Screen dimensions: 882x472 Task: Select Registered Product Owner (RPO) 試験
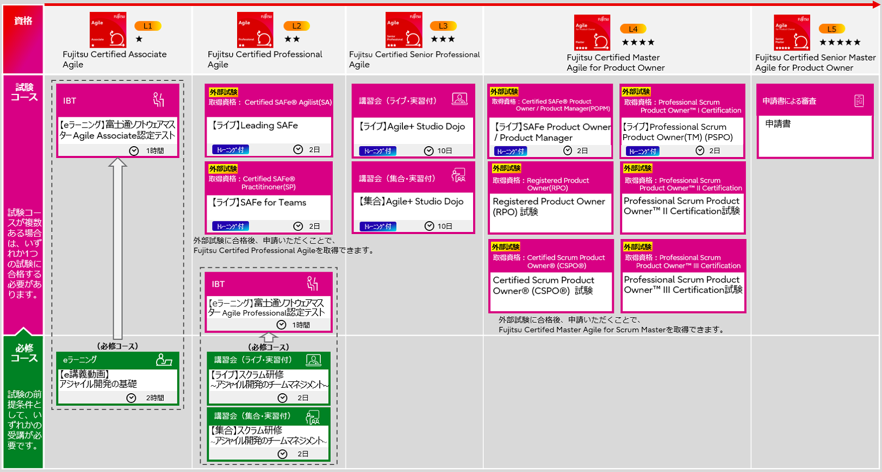tap(549, 206)
